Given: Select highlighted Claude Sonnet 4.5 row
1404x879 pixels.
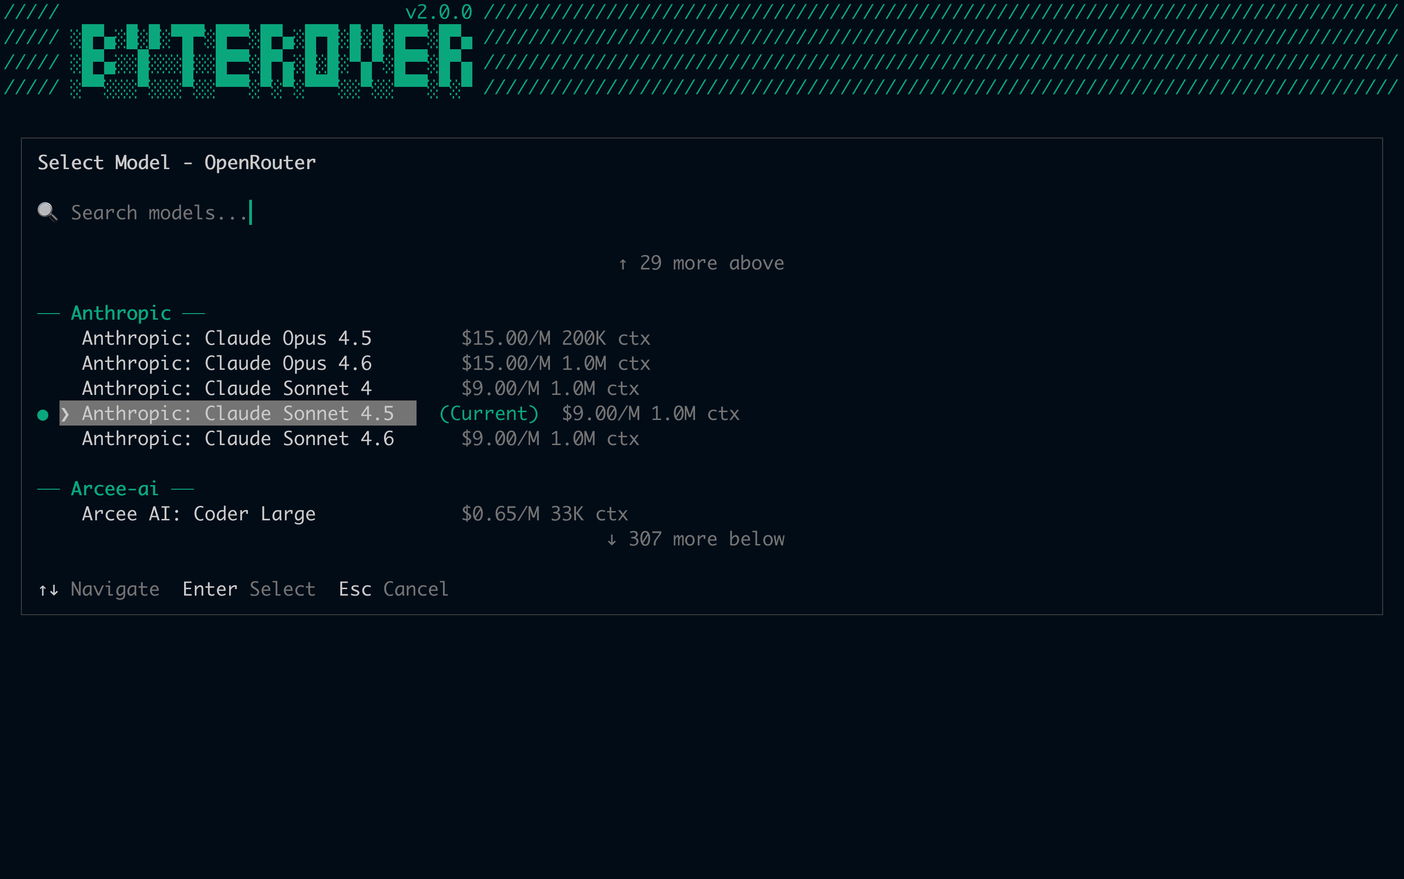Looking at the screenshot, I should [x=238, y=413].
